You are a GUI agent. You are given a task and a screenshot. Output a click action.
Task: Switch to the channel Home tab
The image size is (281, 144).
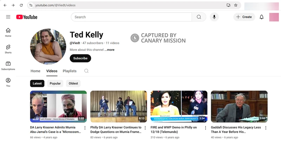click(35, 71)
